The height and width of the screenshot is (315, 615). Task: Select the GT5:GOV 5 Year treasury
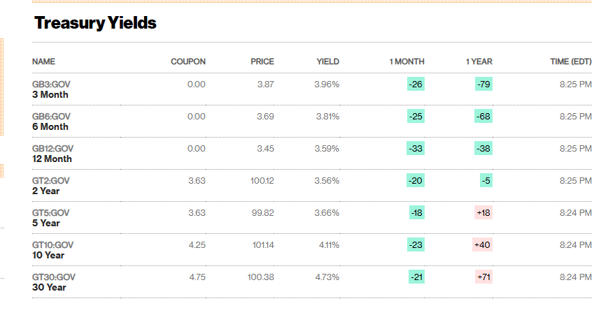pos(50,218)
